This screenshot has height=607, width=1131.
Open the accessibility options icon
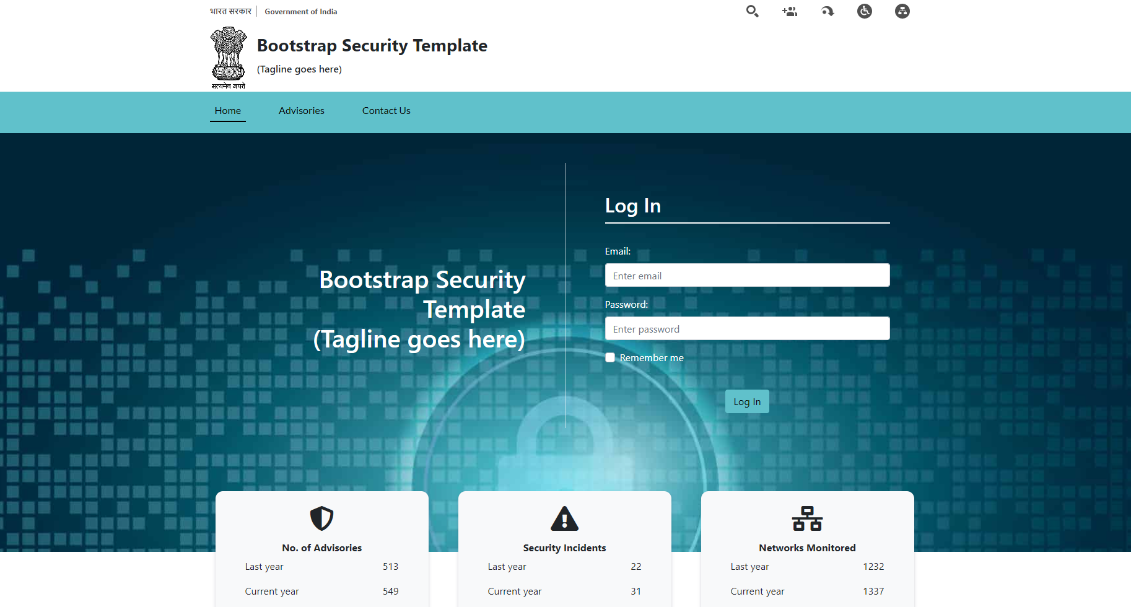[864, 11]
